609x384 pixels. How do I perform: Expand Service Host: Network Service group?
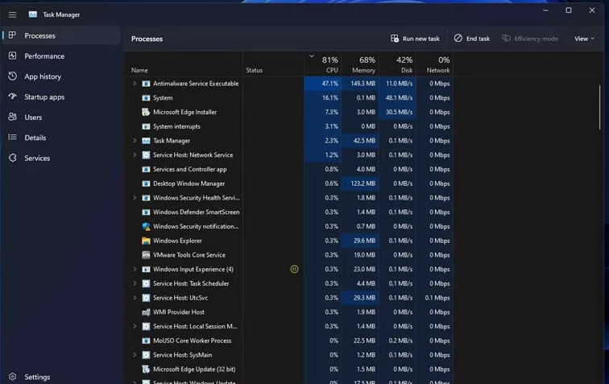click(135, 155)
